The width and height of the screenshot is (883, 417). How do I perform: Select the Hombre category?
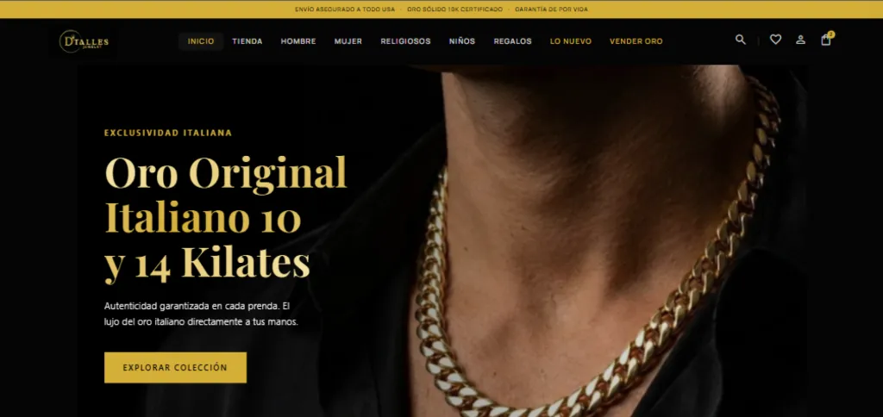(298, 41)
